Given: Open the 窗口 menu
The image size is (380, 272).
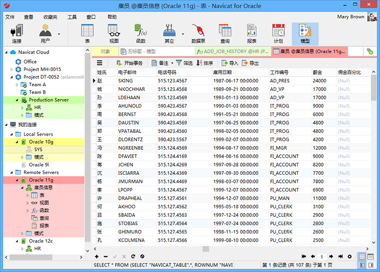Looking at the screenshot, I should [91, 17].
